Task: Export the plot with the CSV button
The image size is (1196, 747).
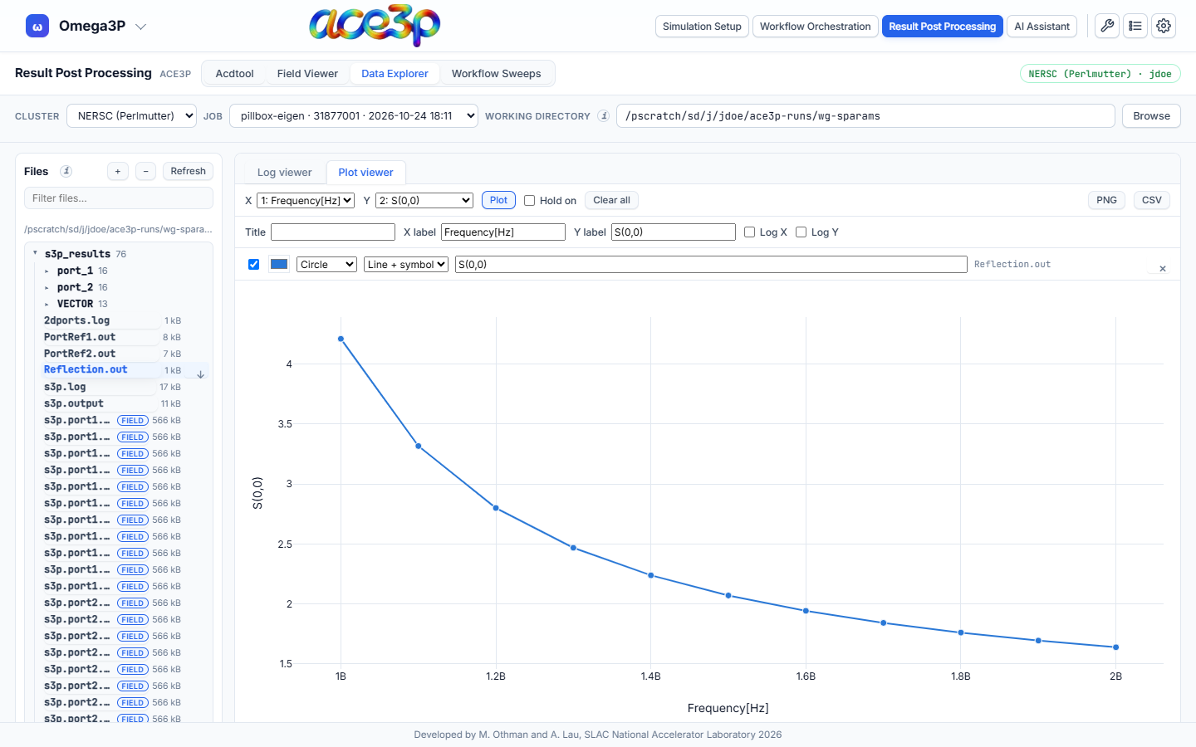Action: tap(1151, 200)
